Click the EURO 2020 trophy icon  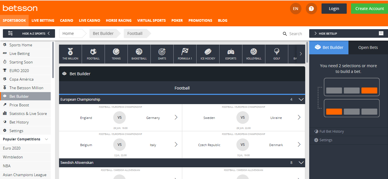tap(5, 71)
